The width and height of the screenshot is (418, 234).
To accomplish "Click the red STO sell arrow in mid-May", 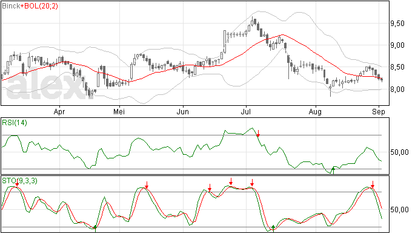I will 147,185.
